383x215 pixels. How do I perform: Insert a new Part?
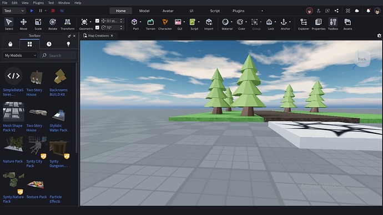(134, 22)
